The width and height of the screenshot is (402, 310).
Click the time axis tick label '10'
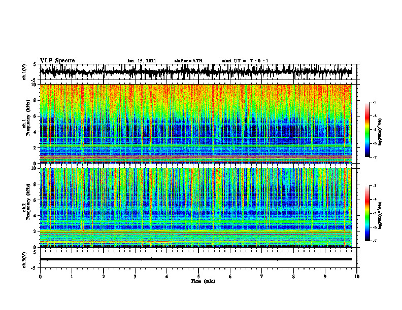[357, 277]
